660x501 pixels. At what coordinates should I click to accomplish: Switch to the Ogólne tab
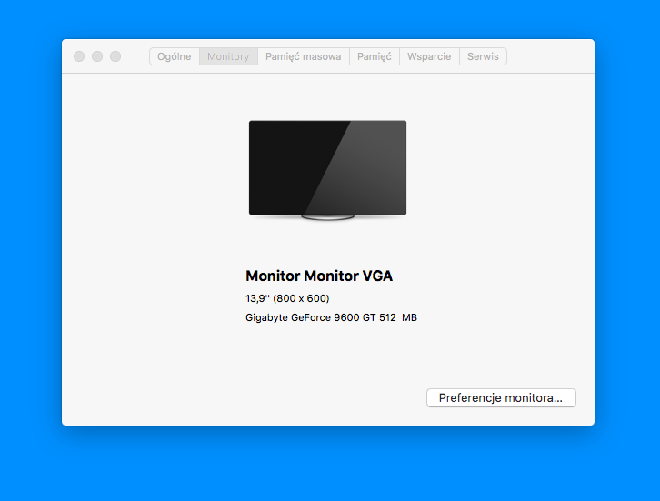(x=175, y=56)
